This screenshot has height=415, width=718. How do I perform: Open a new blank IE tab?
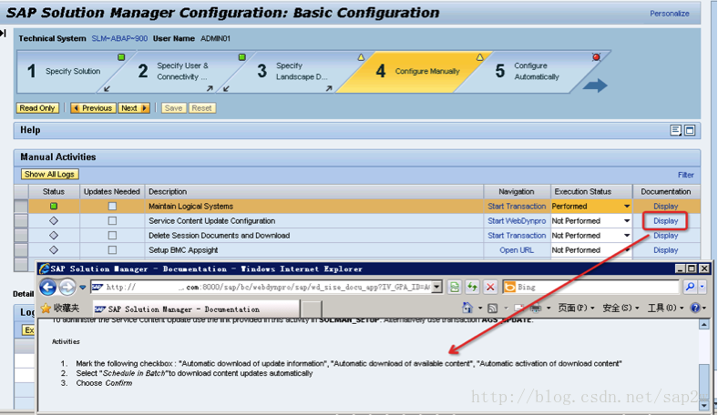point(312,309)
